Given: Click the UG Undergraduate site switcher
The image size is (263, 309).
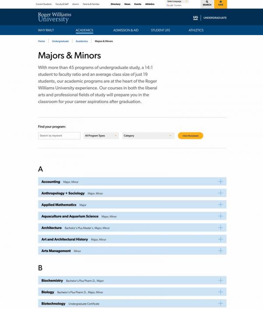Looking at the screenshot, I should point(210,18).
